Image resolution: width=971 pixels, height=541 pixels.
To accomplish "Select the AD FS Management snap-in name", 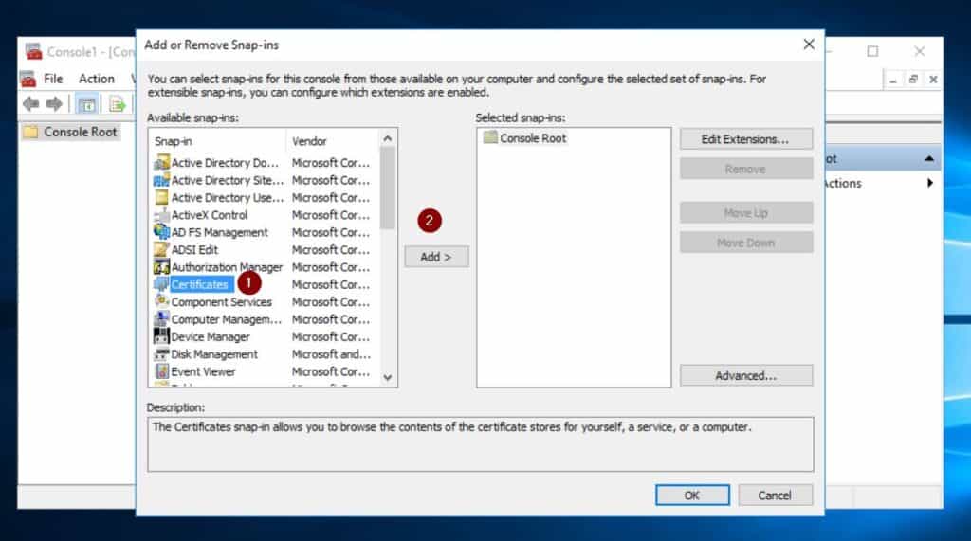I will pyautogui.click(x=219, y=232).
